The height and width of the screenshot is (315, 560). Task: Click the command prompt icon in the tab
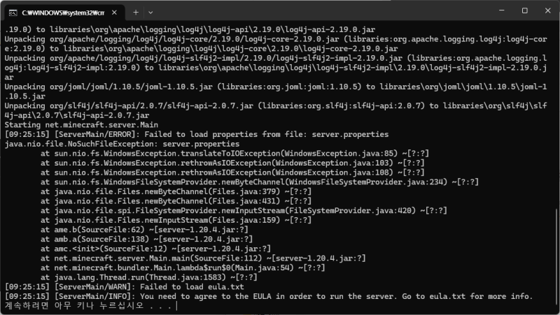13,13
